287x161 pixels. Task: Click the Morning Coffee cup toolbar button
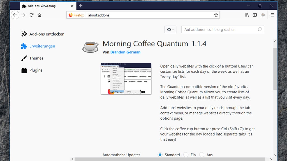coord(263,15)
